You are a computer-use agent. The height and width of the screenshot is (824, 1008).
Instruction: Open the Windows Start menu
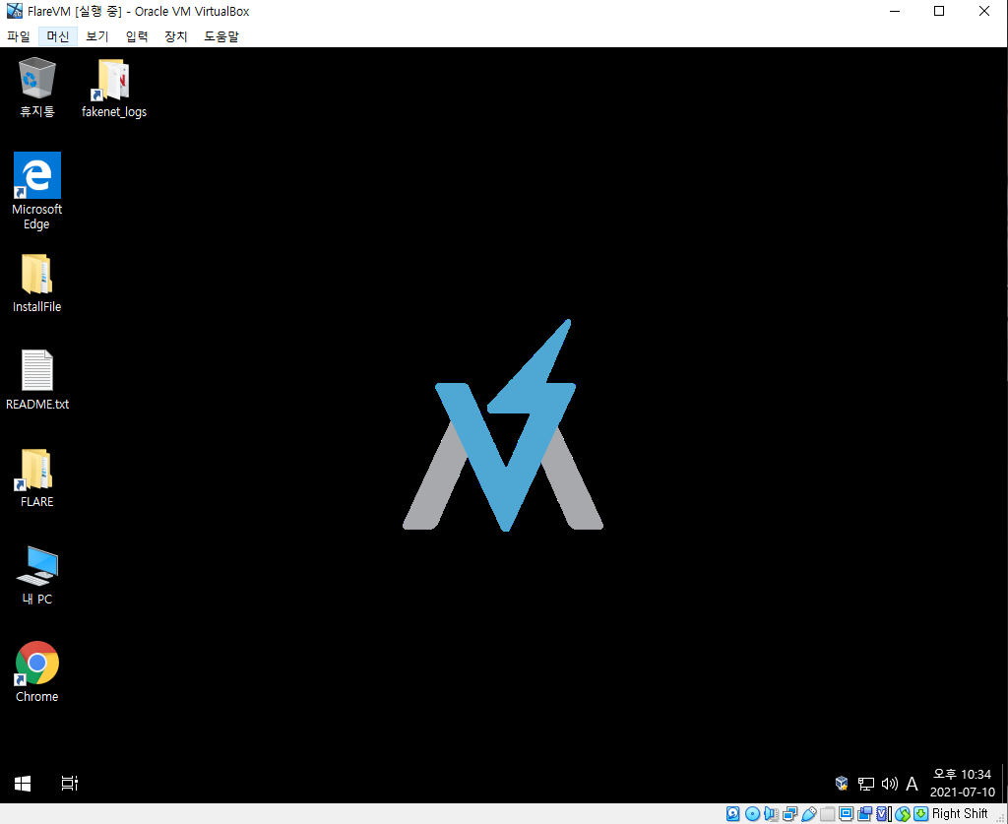click(x=23, y=784)
